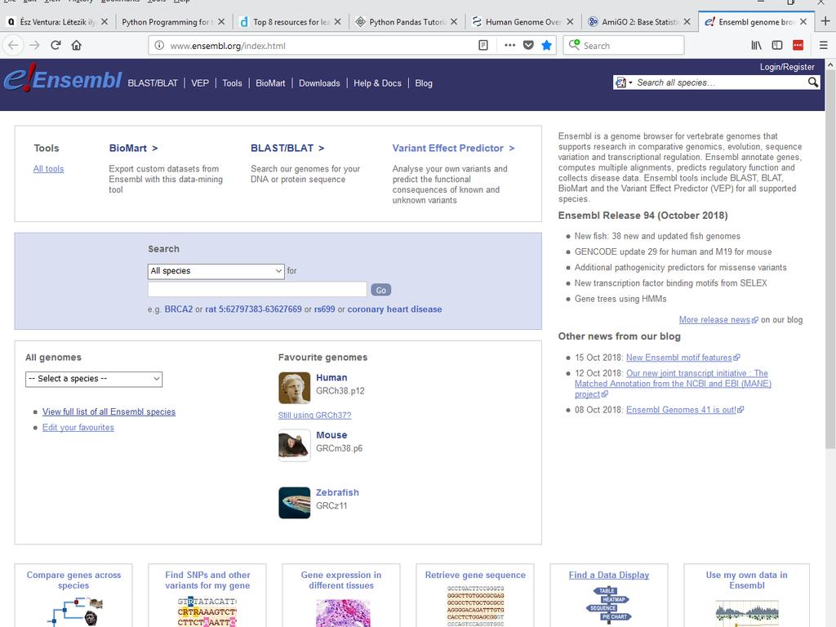Click the browser Search box
This screenshot has height=627, width=836.
point(624,46)
